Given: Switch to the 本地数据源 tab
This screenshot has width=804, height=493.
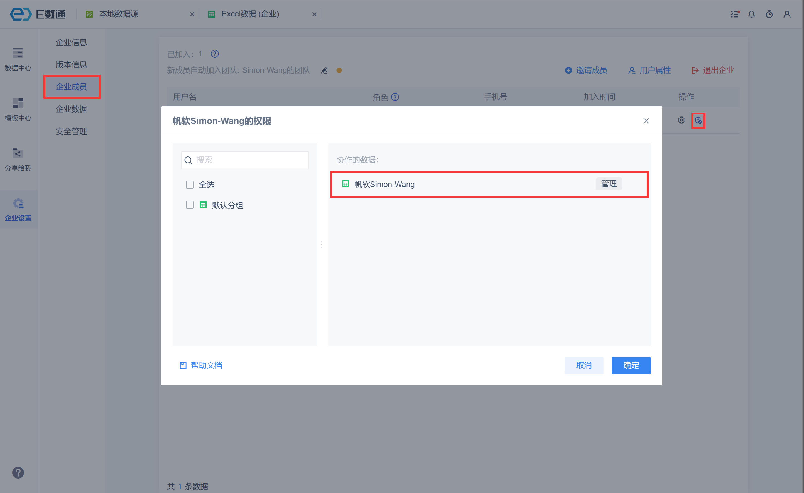Looking at the screenshot, I should (118, 14).
